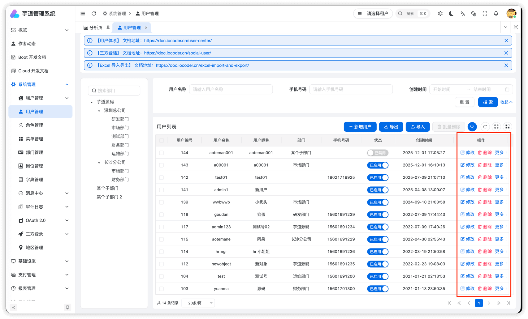Enable the status switch for aoteman001

tap(378, 153)
